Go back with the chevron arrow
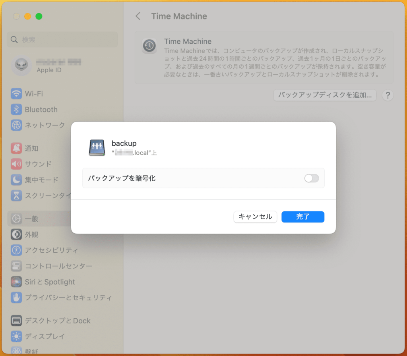The height and width of the screenshot is (356, 407). (138, 16)
